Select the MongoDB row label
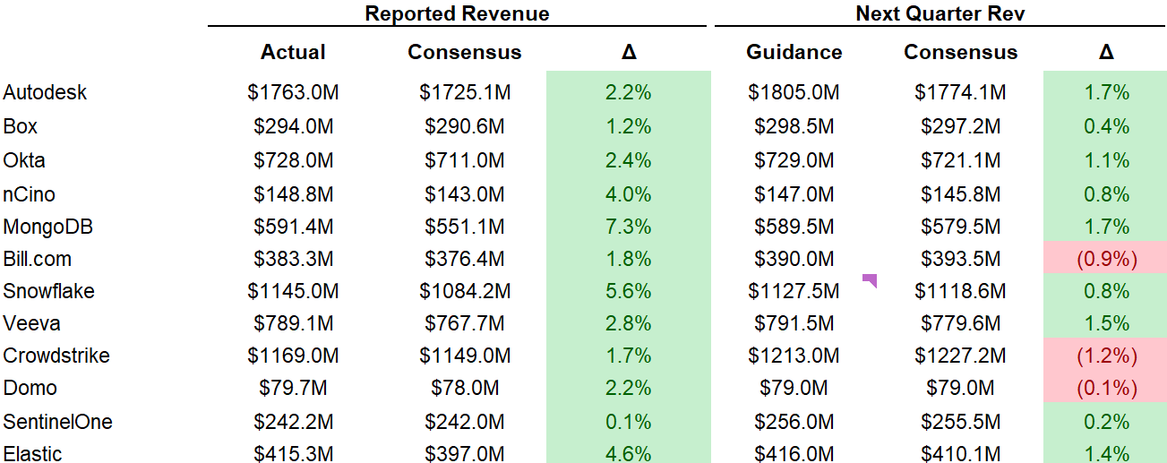This screenshot has height=463, width=1167. pos(48,227)
